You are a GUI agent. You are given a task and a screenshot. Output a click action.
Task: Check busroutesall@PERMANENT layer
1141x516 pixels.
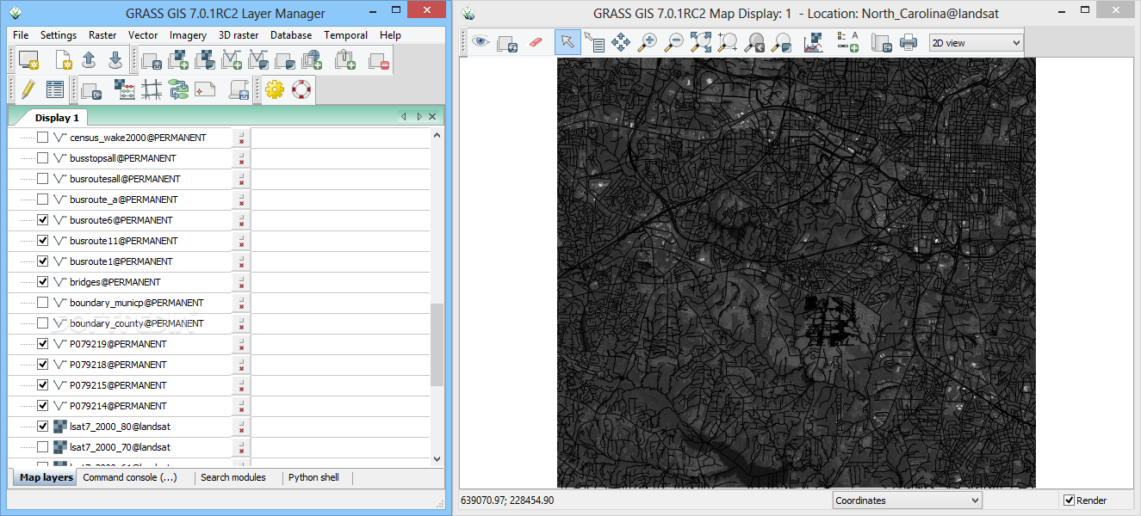(43, 179)
